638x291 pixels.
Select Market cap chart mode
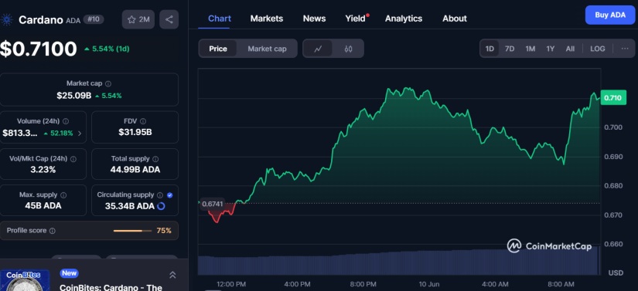point(267,49)
